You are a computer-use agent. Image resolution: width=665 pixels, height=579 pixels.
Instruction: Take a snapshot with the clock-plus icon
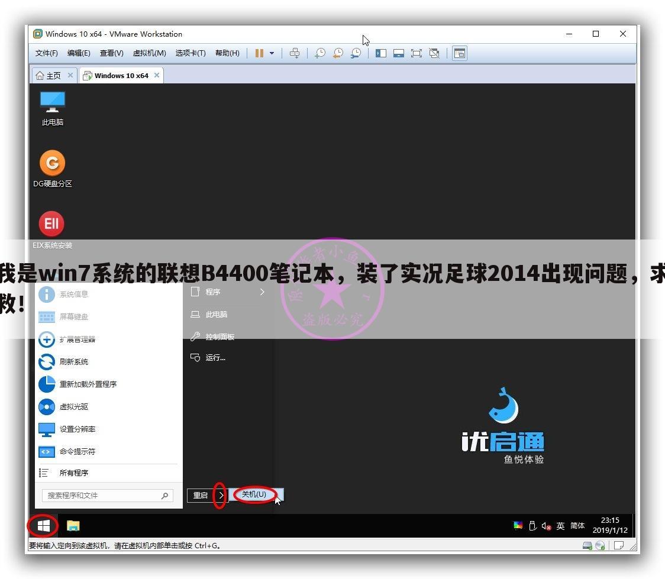[320, 53]
